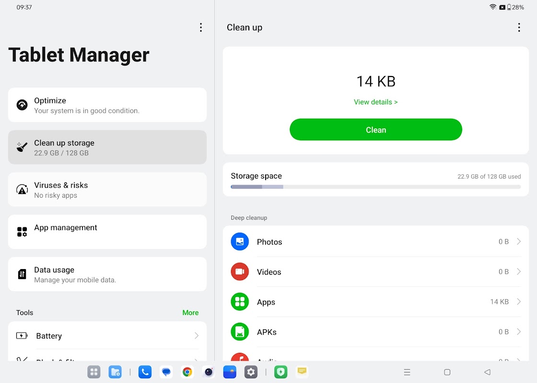Open the Clean up overflow menu

(x=519, y=27)
